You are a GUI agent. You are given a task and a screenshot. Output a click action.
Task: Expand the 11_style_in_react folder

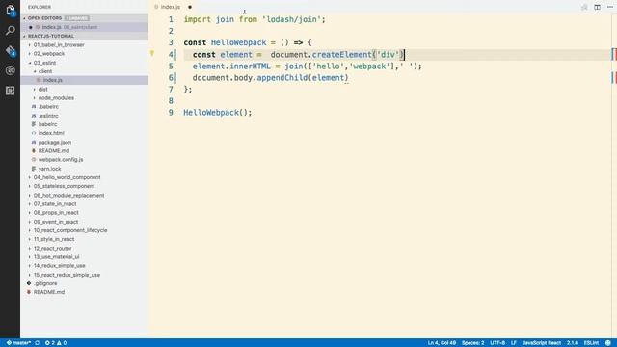coord(54,239)
